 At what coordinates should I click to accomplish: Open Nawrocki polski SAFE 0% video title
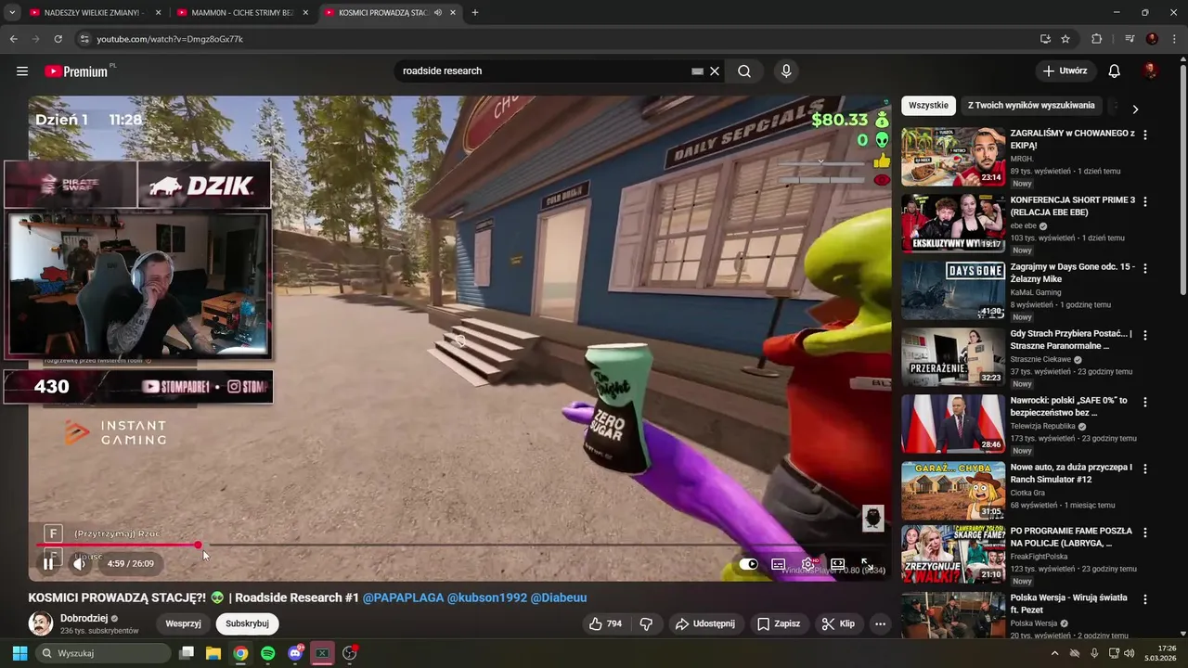pyautogui.click(x=1068, y=406)
